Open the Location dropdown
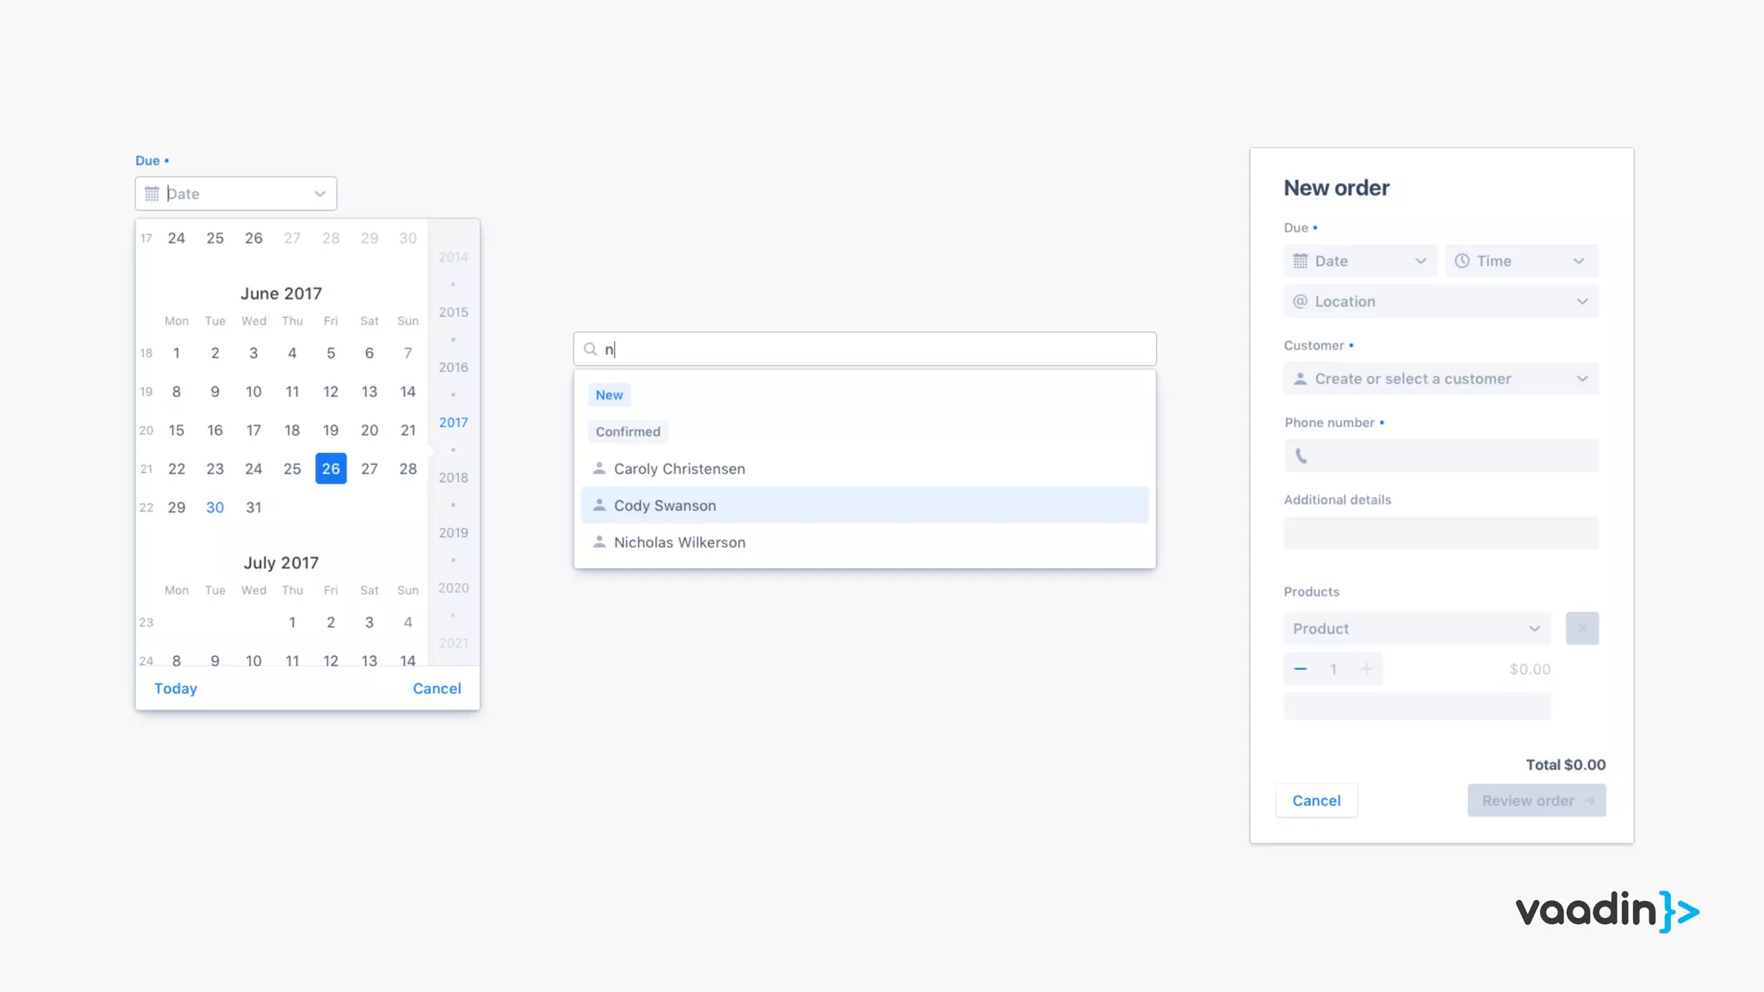The height and width of the screenshot is (992, 1764). 1581,301
